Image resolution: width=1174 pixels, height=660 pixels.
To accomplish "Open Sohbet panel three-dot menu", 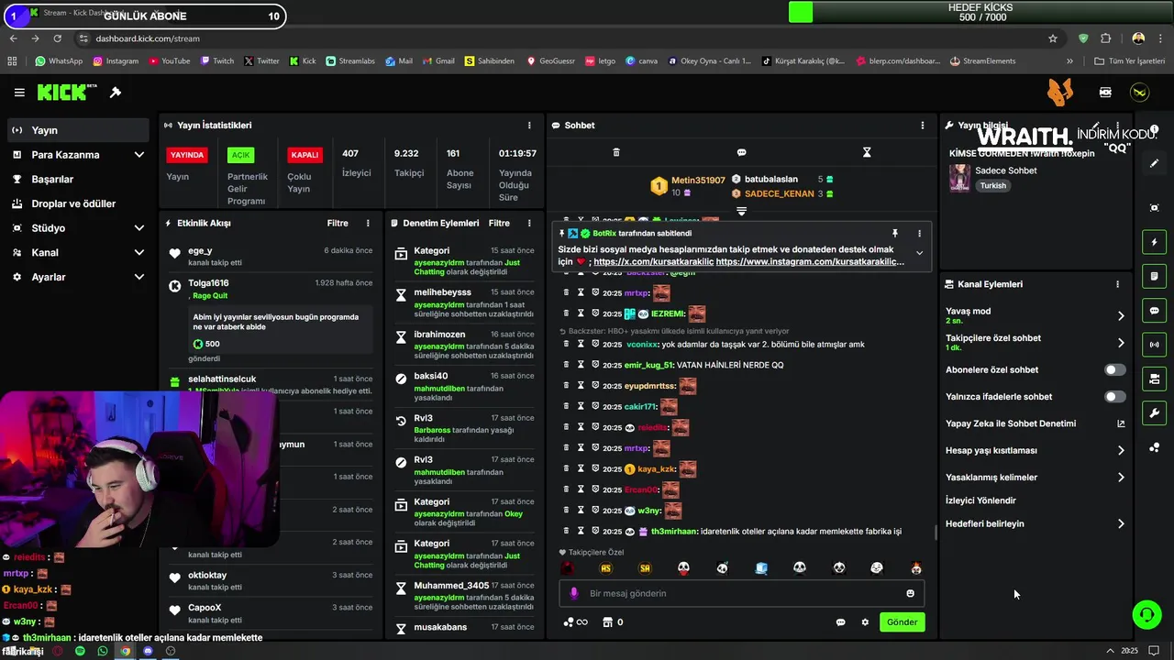I will point(923,126).
